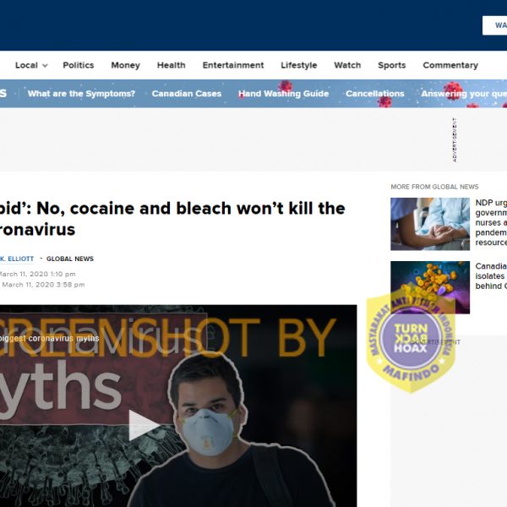Open the NDP nurses article thumbnail
The width and height of the screenshot is (507, 507).
(430, 224)
